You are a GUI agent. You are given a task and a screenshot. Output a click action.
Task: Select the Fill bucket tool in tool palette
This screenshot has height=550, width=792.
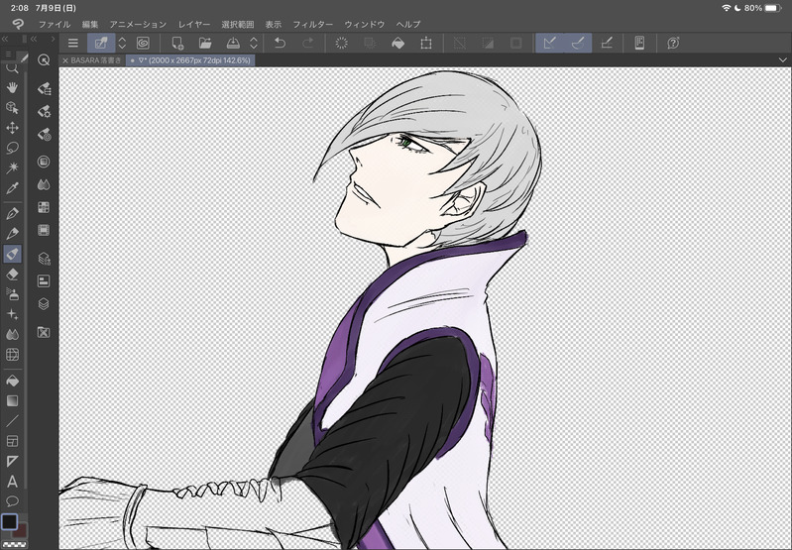coord(12,381)
